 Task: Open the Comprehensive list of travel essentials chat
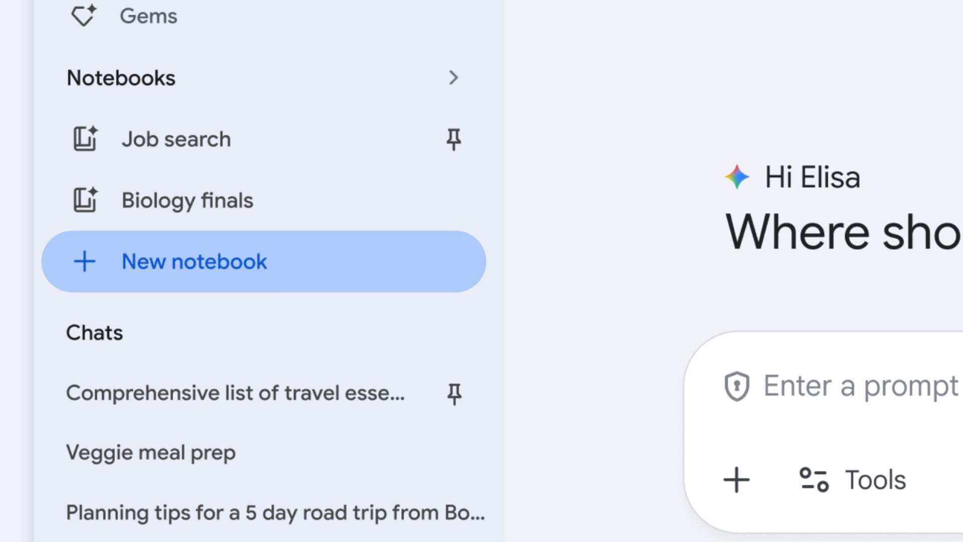coord(235,393)
